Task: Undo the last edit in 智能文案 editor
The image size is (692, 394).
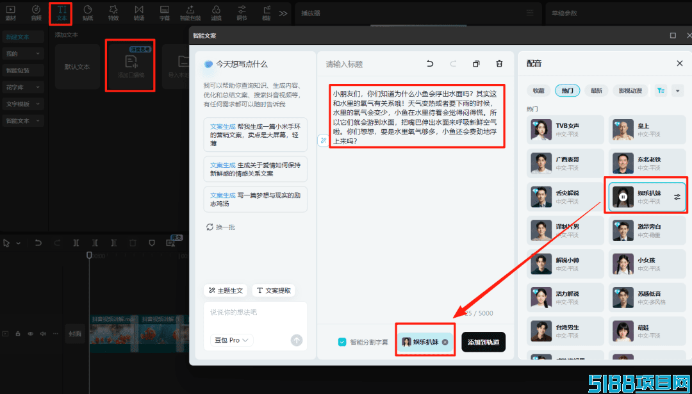Action: point(430,64)
